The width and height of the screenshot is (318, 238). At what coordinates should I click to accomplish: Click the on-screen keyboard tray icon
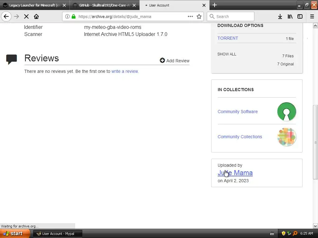click(272, 234)
